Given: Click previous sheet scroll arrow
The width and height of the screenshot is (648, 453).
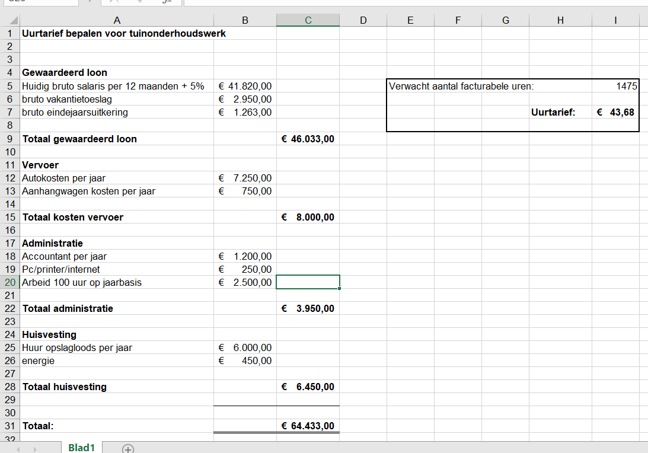Looking at the screenshot, I should 18,449.
